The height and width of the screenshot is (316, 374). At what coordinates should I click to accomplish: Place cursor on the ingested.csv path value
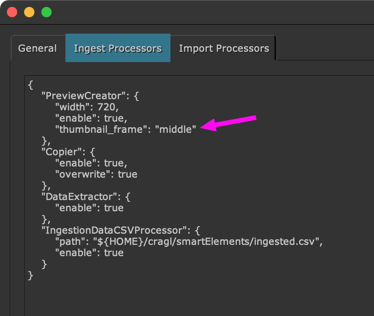[207, 241]
